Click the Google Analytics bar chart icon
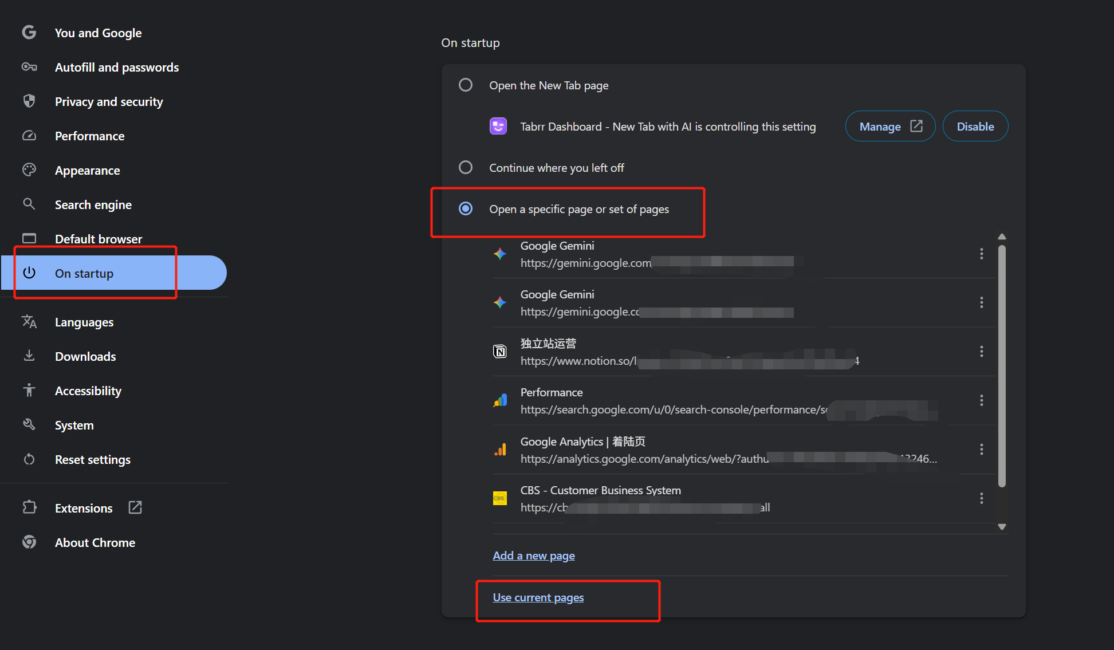The width and height of the screenshot is (1114, 650). coord(500,450)
